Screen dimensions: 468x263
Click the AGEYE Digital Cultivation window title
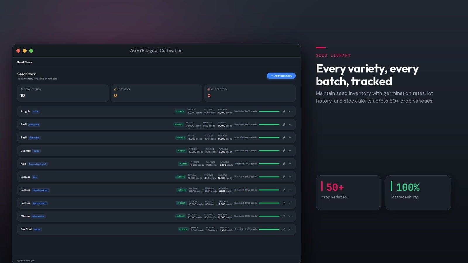[x=156, y=51]
